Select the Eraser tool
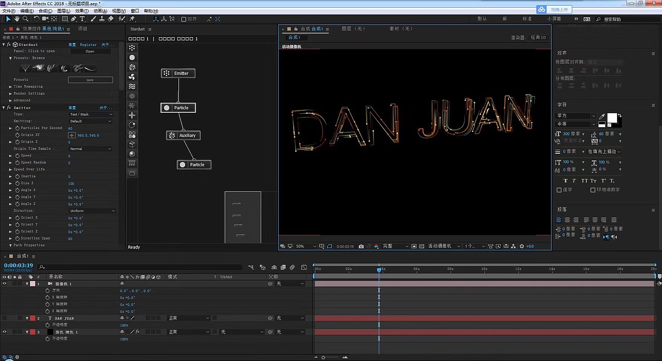Image resolution: width=662 pixels, height=361 pixels. (110, 19)
